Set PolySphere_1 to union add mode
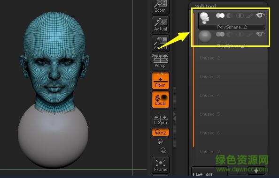This screenshot has height=178, width=279. [220, 34]
